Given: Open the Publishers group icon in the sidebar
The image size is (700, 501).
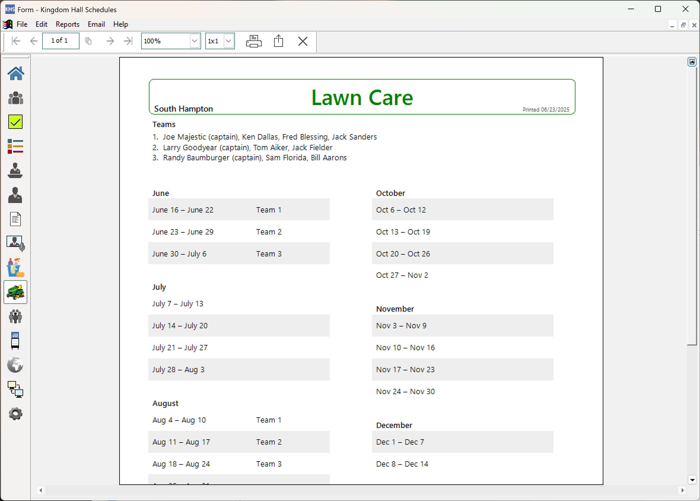Looking at the screenshot, I should 15,98.
